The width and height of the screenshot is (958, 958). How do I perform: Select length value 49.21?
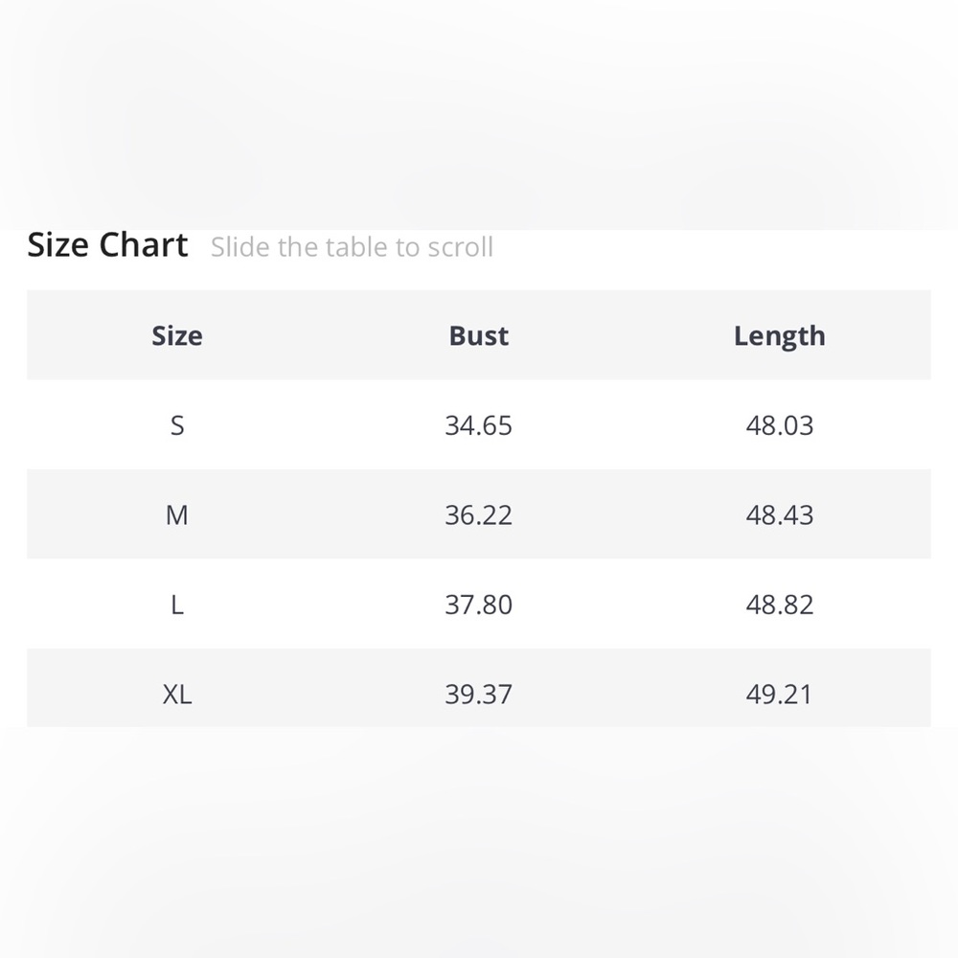tap(780, 695)
